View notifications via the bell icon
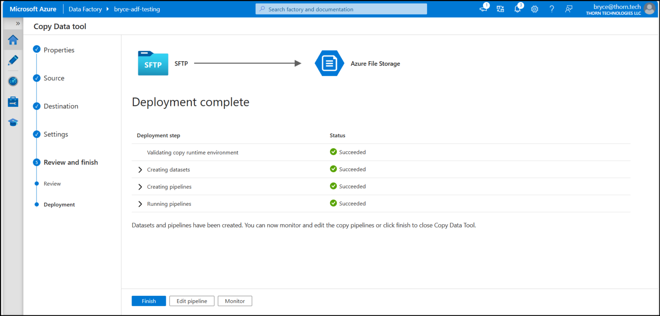Viewport: 660px width, 316px height. [x=517, y=9]
